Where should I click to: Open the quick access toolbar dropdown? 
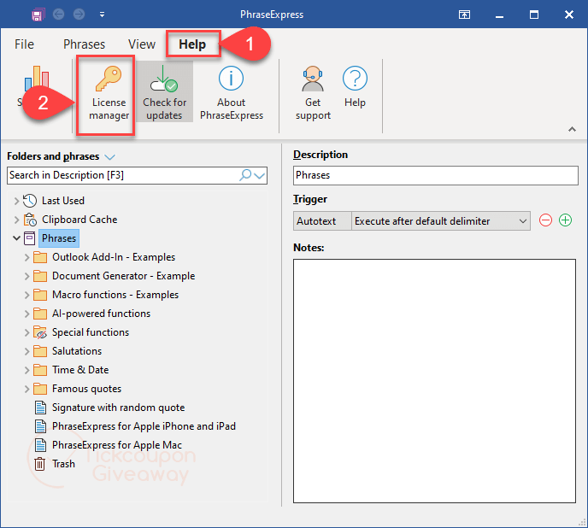point(102,15)
